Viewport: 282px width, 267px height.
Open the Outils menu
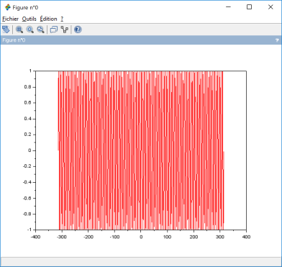pos(29,19)
